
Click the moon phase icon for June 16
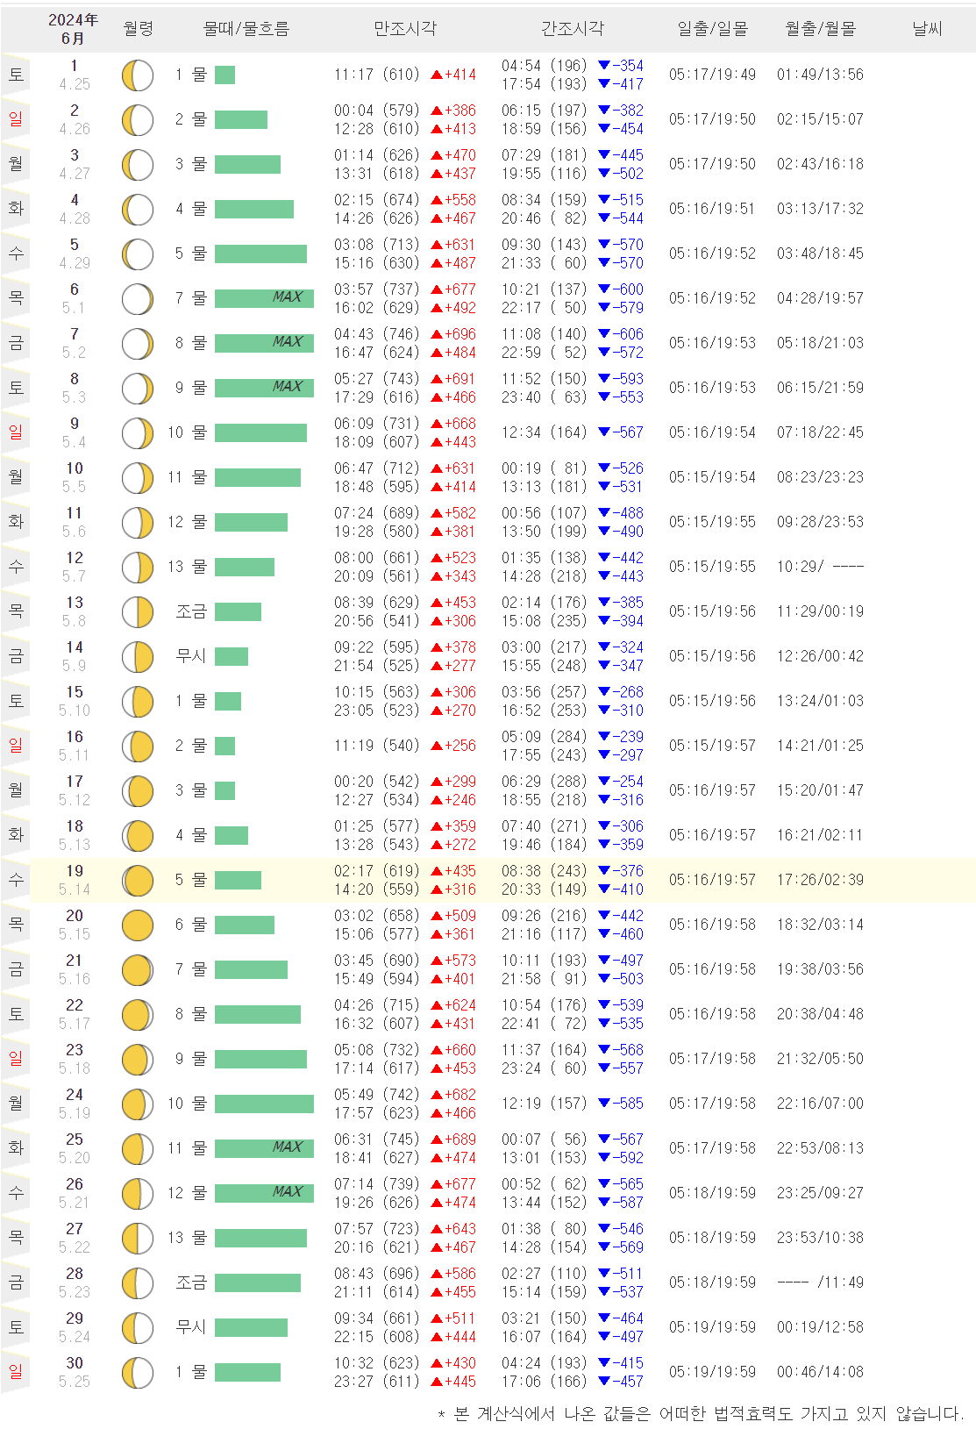tap(138, 747)
